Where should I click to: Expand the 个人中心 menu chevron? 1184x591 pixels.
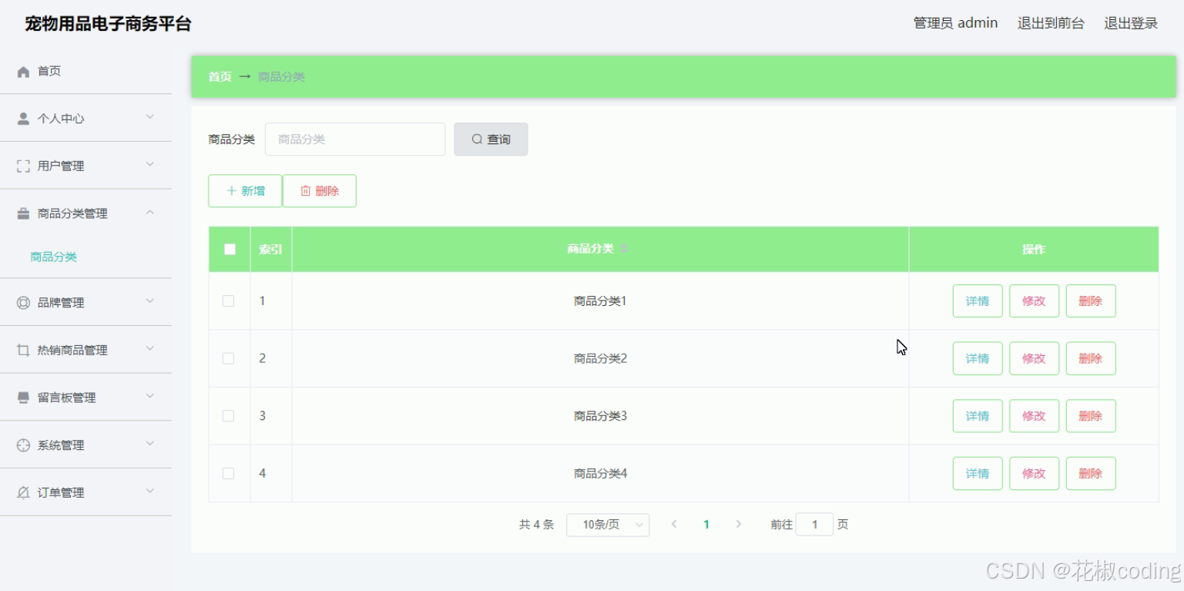point(150,117)
